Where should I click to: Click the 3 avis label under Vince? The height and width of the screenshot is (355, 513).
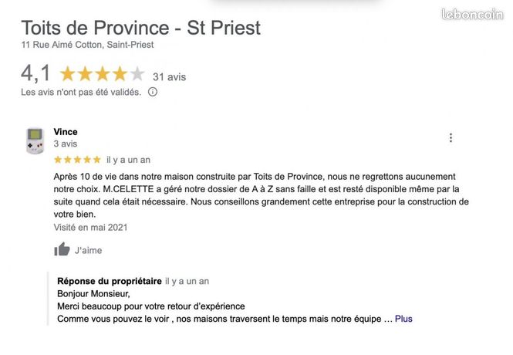[x=66, y=144]
